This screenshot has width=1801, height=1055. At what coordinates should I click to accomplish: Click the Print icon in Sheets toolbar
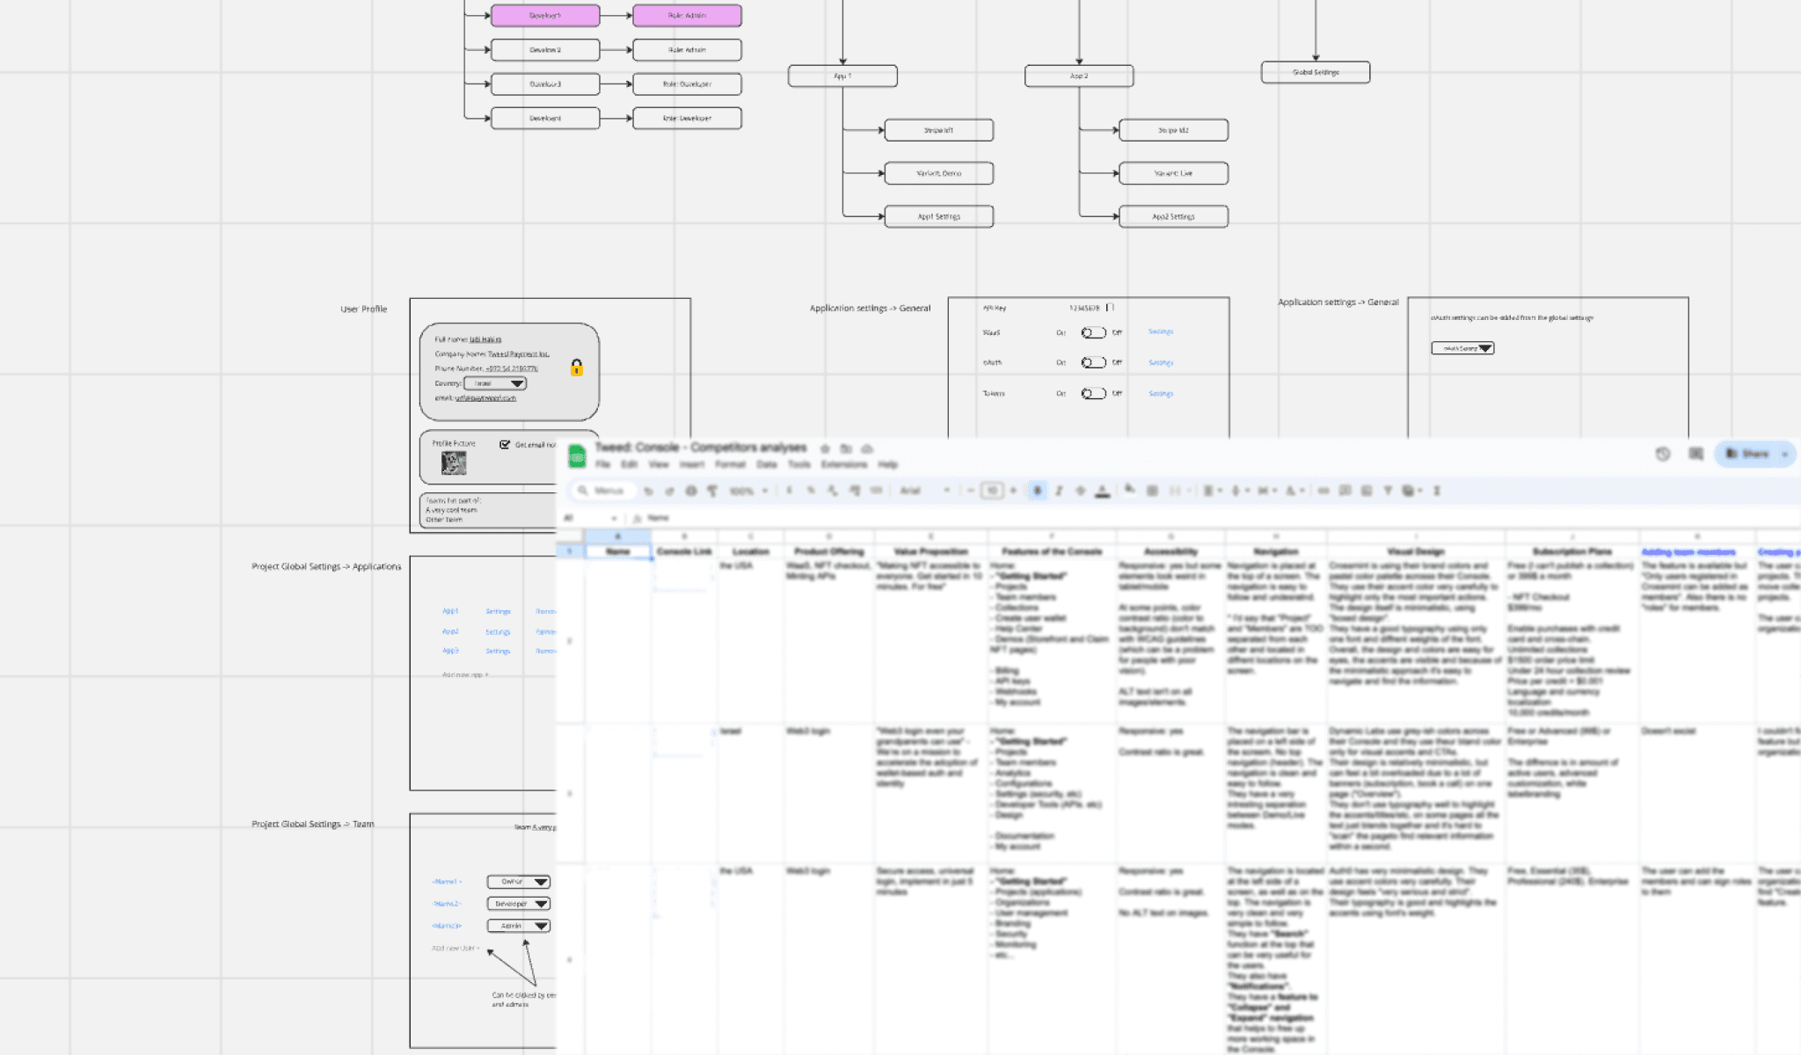691,491
